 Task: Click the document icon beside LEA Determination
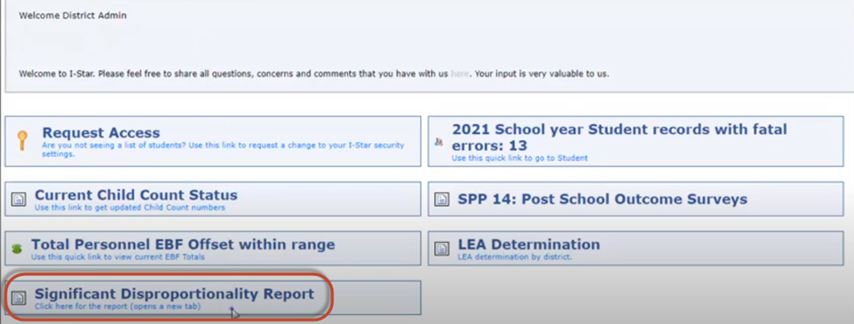tap(442, 249)
